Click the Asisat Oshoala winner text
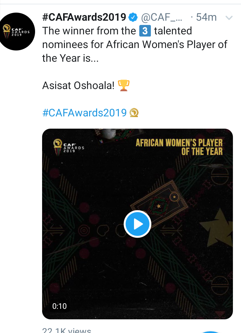This screenshot has height=333, width=241. click(x=78, y=86)
